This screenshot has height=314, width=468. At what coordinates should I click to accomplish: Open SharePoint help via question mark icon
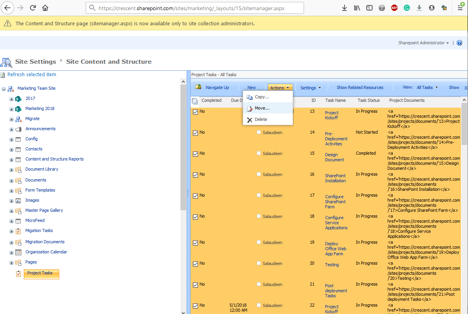point(459,43)
